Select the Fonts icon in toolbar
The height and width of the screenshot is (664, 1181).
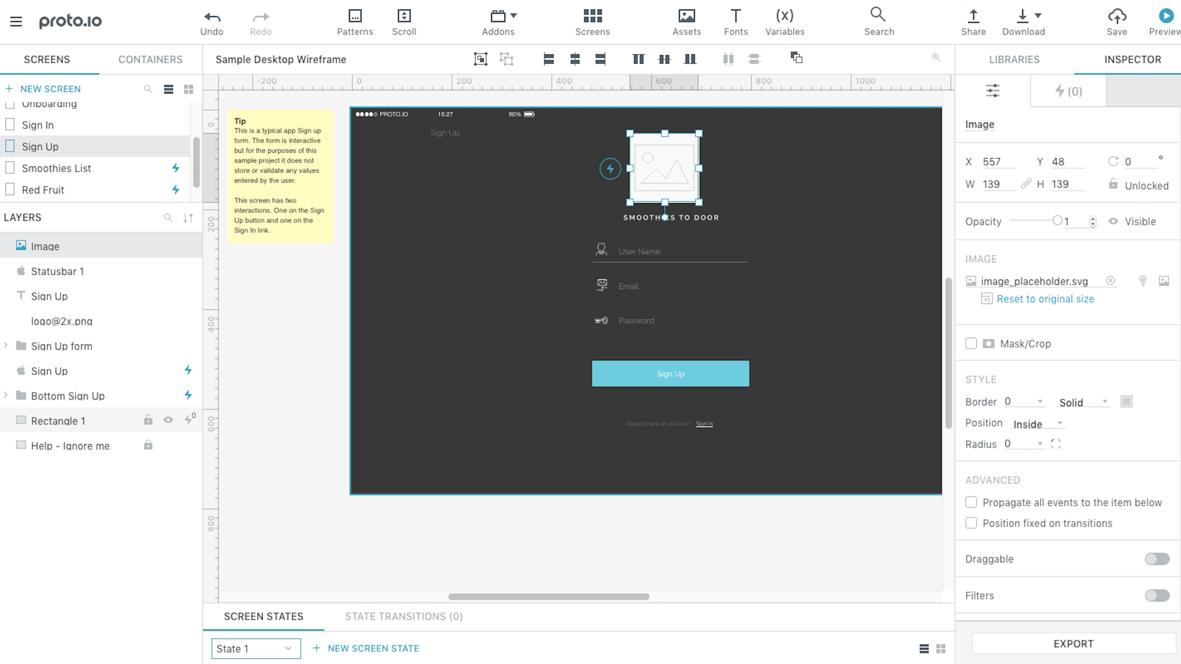tap(735, 16)
